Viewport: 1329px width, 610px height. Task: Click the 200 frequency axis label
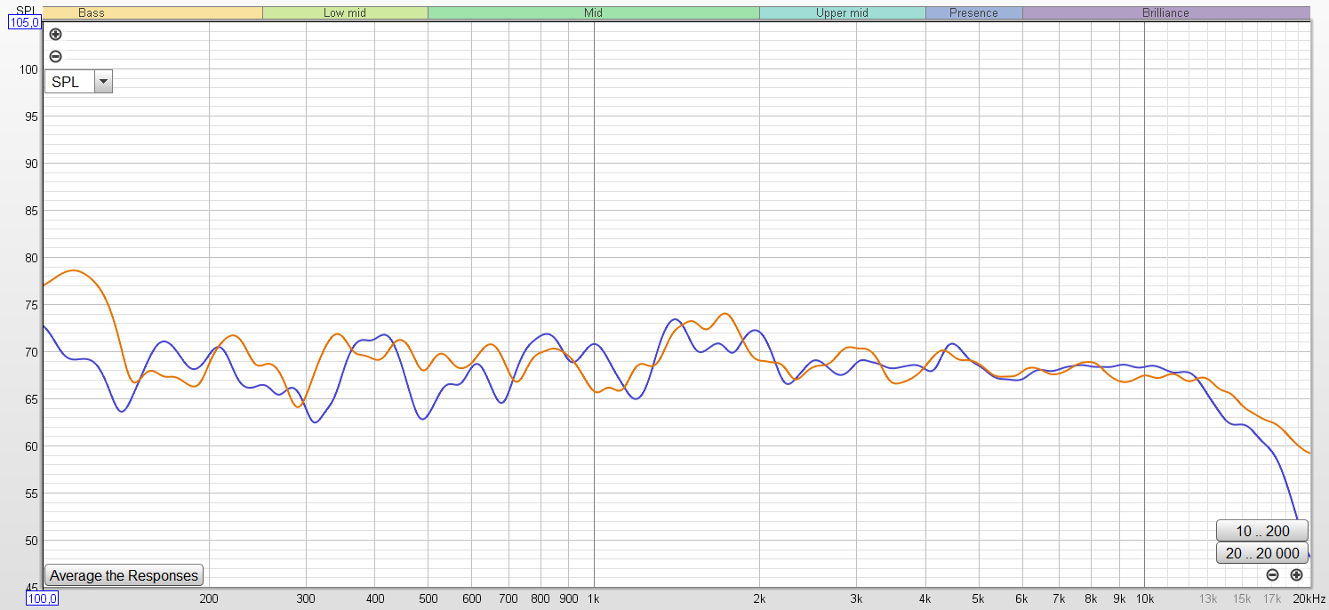pyautogui.click(x=209, y=598)
